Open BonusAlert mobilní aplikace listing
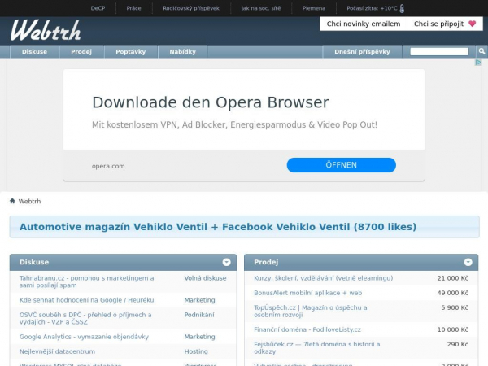This screenshot has width=488, height=366. coord(307,293)
